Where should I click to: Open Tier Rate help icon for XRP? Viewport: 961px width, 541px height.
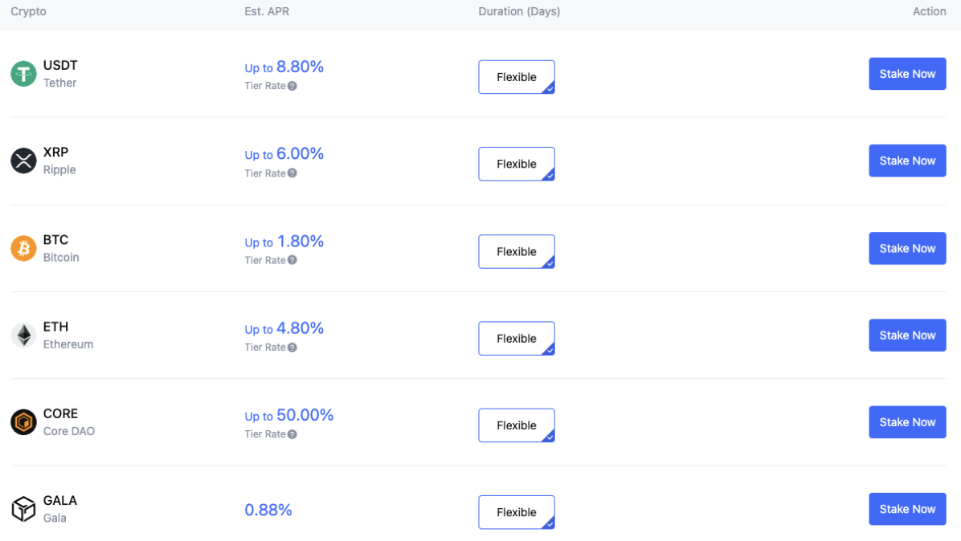(x=292, y=173)
